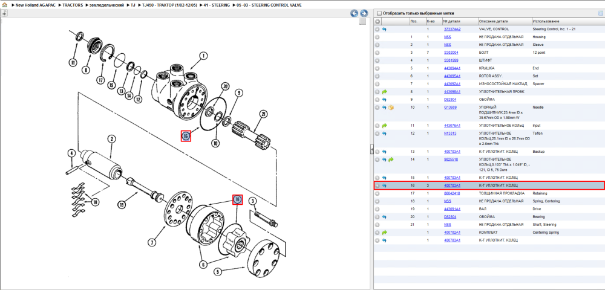Select 'ИЗНОСОСТОЙКАЯ НАКЛАД' description text
Screen dimensions: 605x290
(503, 84)
